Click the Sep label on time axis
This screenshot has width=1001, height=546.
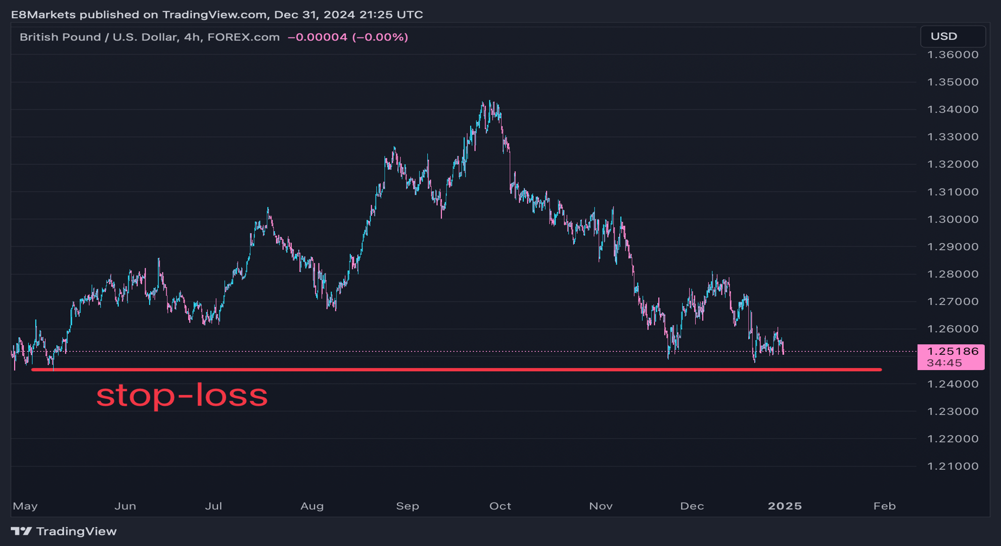tap(407, 506)
